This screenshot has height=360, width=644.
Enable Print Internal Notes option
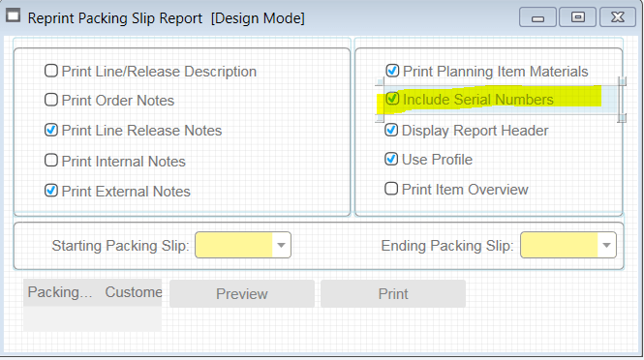click(x=51, y=160)
